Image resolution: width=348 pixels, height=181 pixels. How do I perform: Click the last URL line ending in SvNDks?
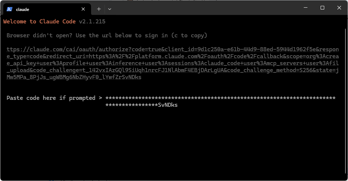pyautogui.click(x=74, y=77)
